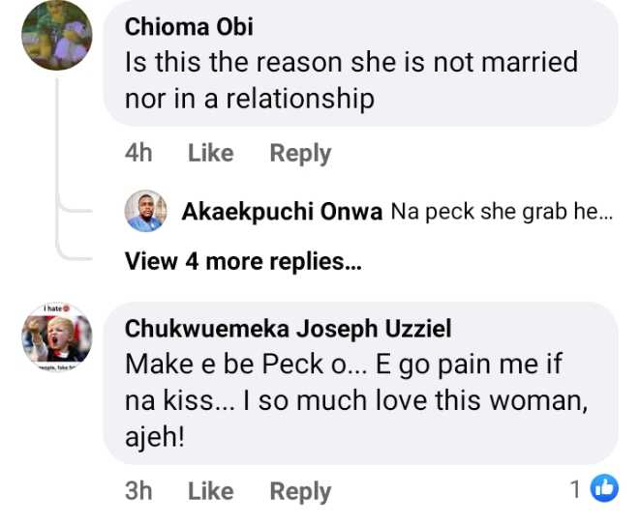Click the "4h" timestamp

click(x=138, y=153)
